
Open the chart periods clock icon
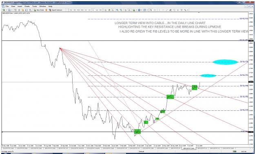[x=139, y=10]
